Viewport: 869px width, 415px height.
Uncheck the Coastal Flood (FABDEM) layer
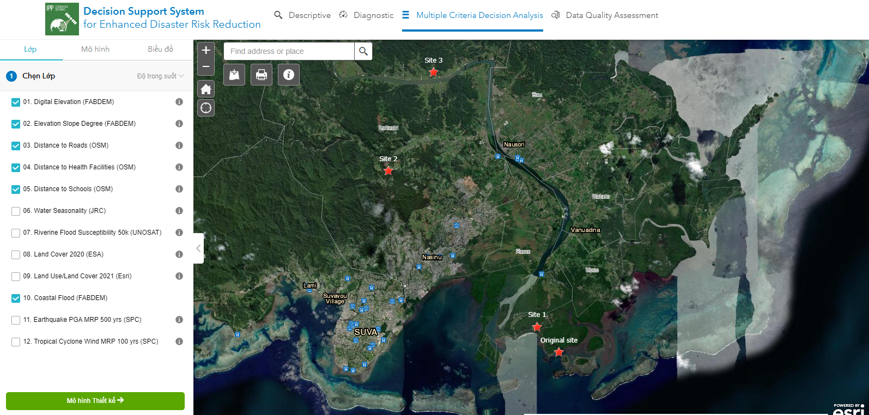click(16, 298)
